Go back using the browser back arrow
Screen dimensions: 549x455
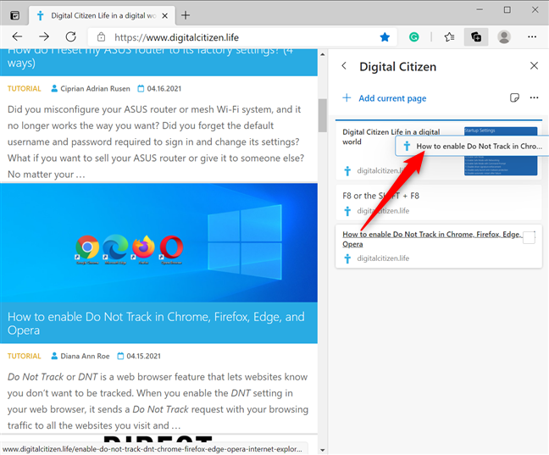click(17, 36)
